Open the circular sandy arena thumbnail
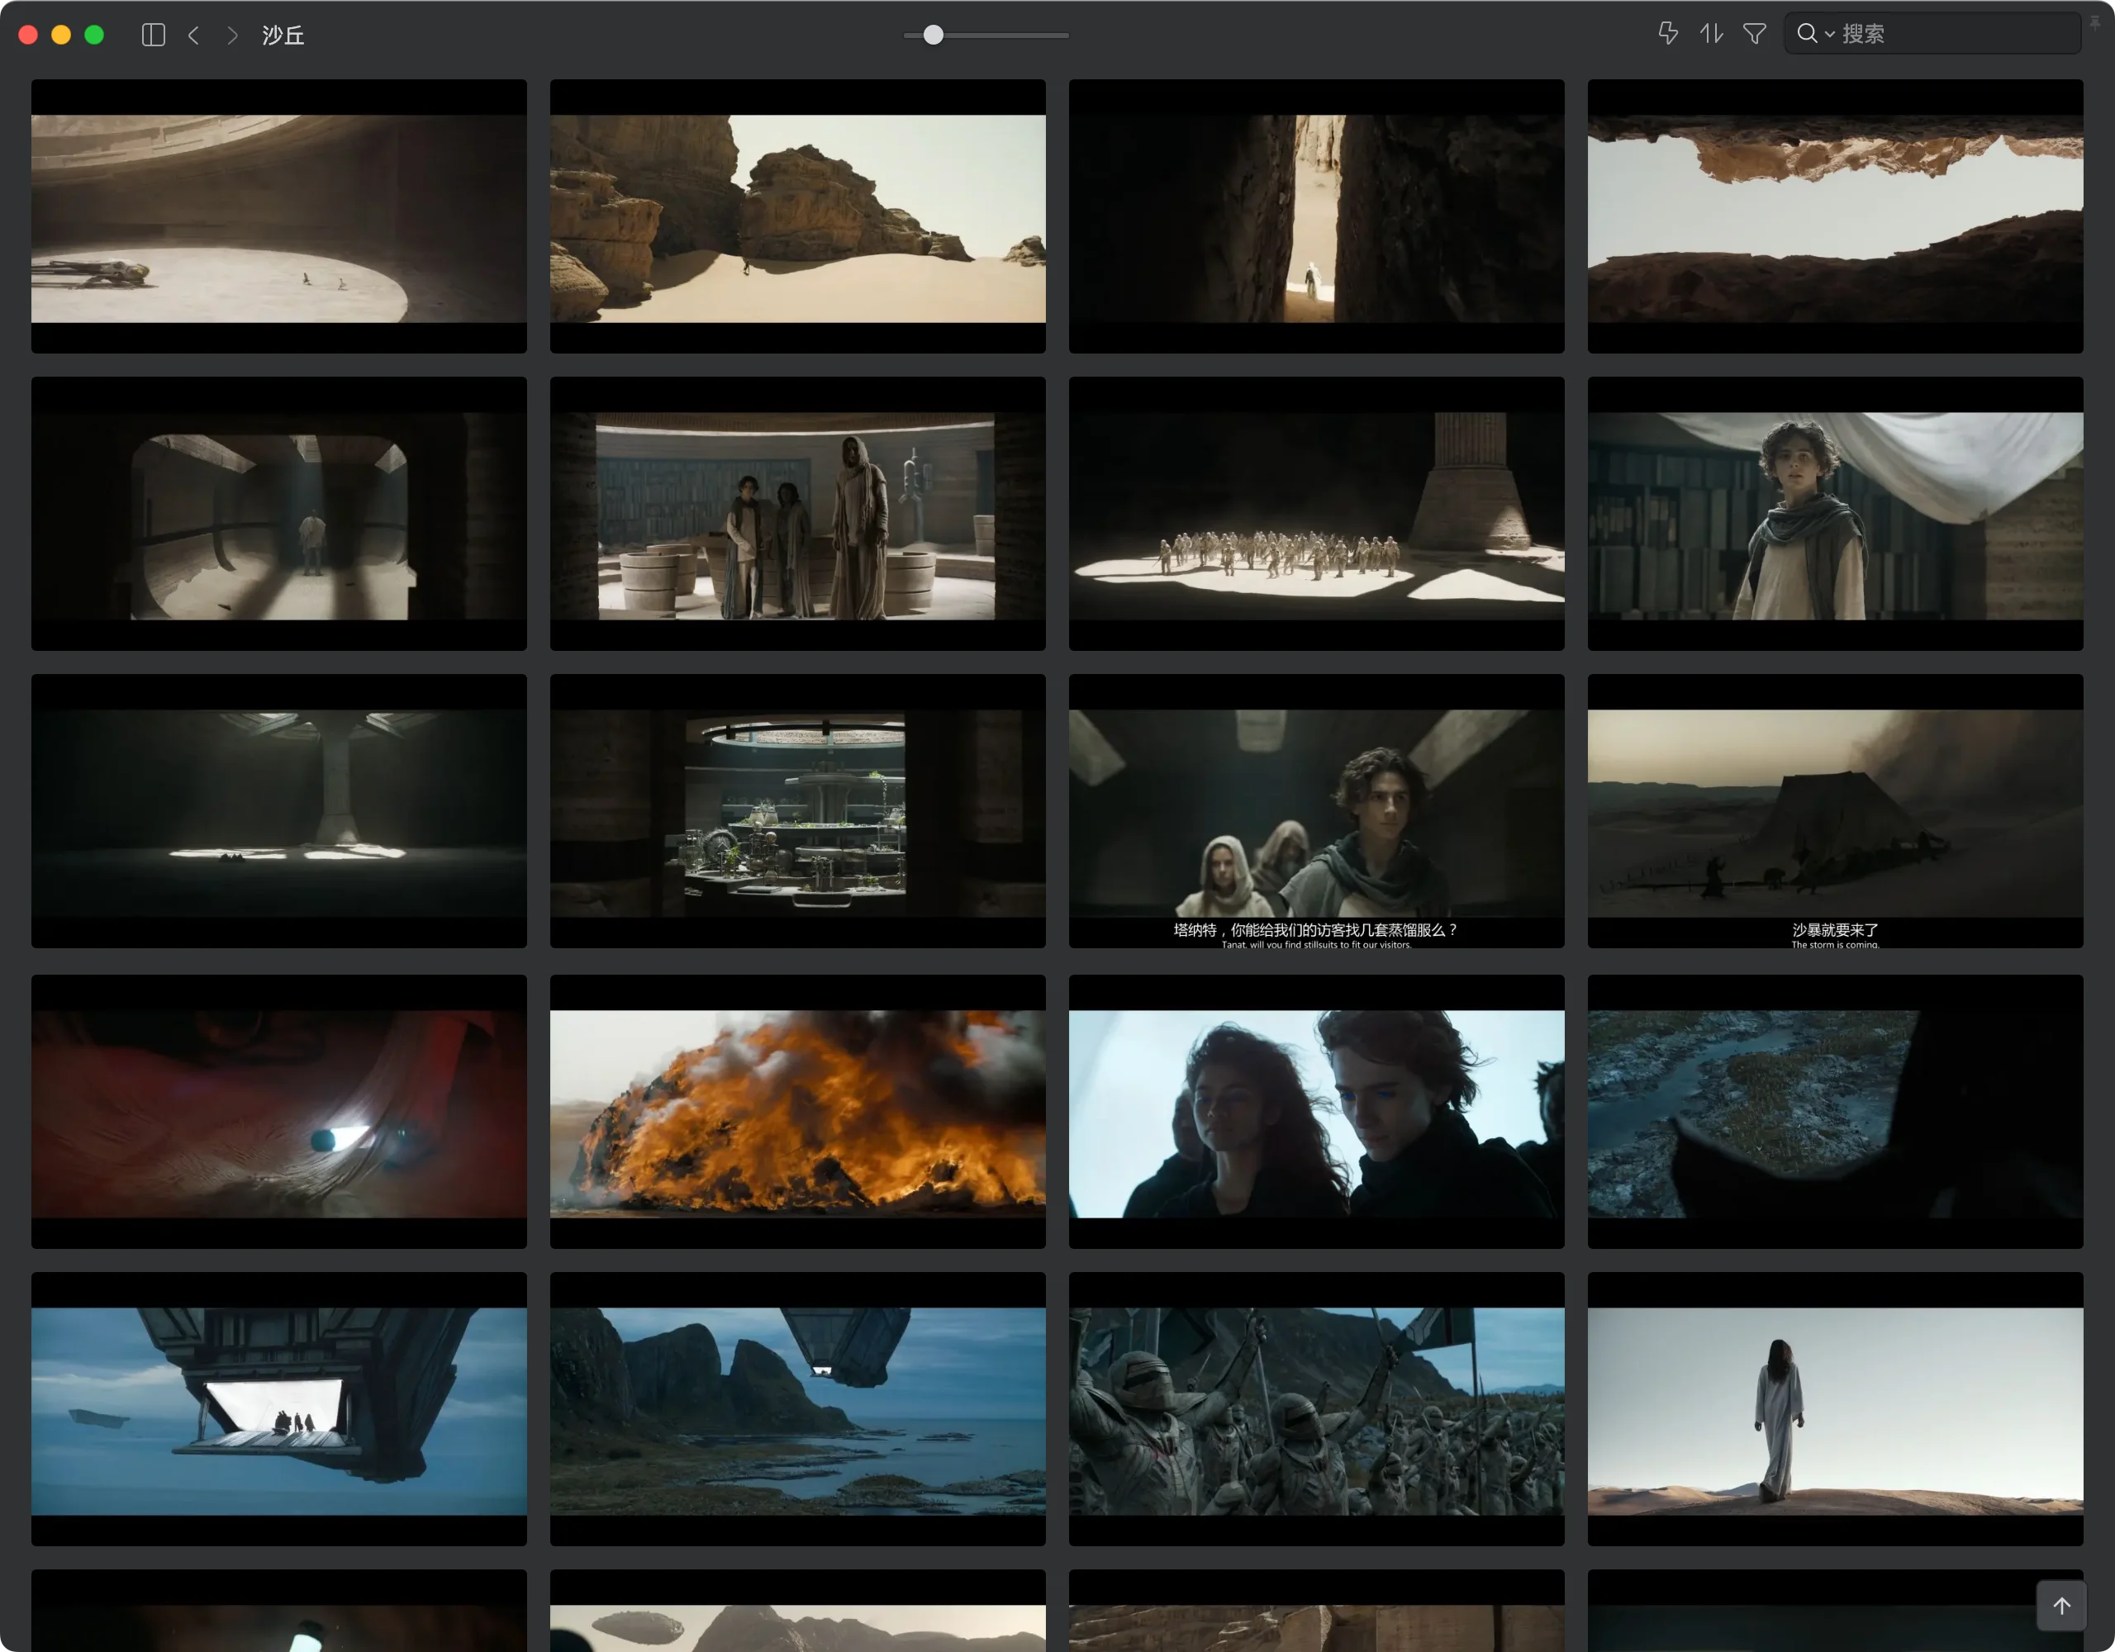2115x1652 pixels. click(279, 217)
